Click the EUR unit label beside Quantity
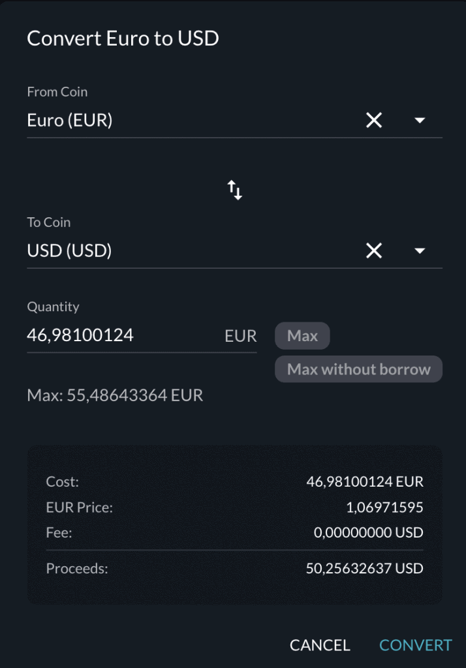Viewport: 466px width, 668px height. 240,336
